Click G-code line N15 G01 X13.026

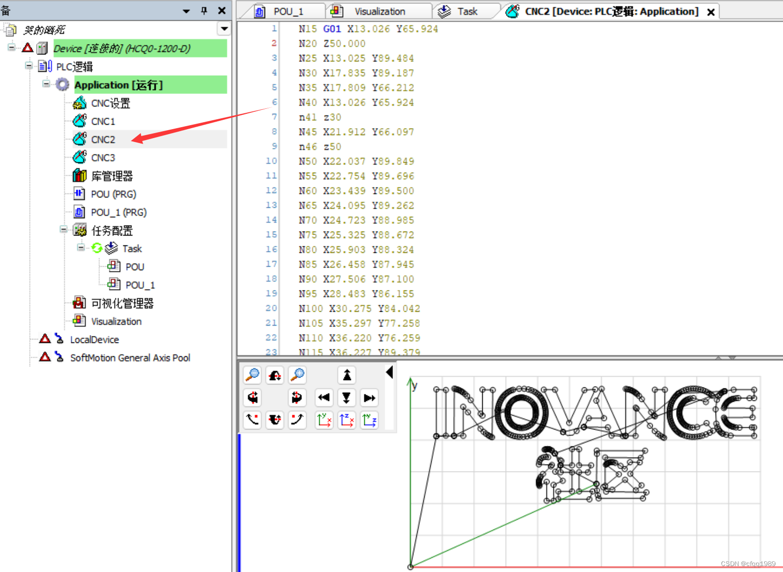368,29
